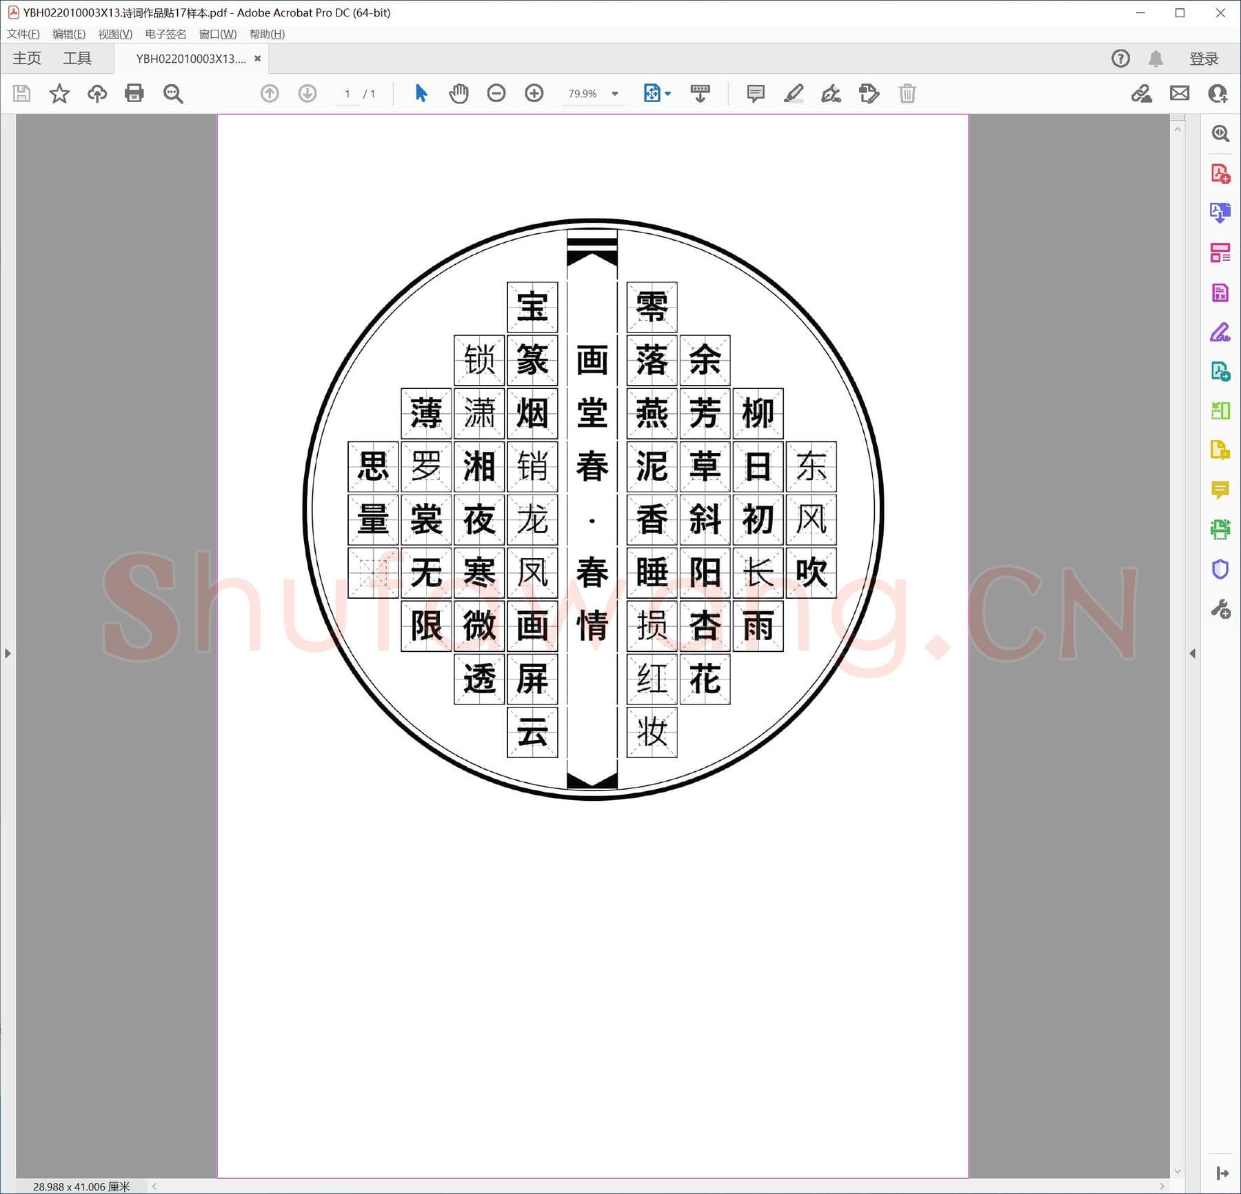This screenshot has width=1241, height=1194.
Task: Go to next page arrow
Action: click(x=307, y=93)
